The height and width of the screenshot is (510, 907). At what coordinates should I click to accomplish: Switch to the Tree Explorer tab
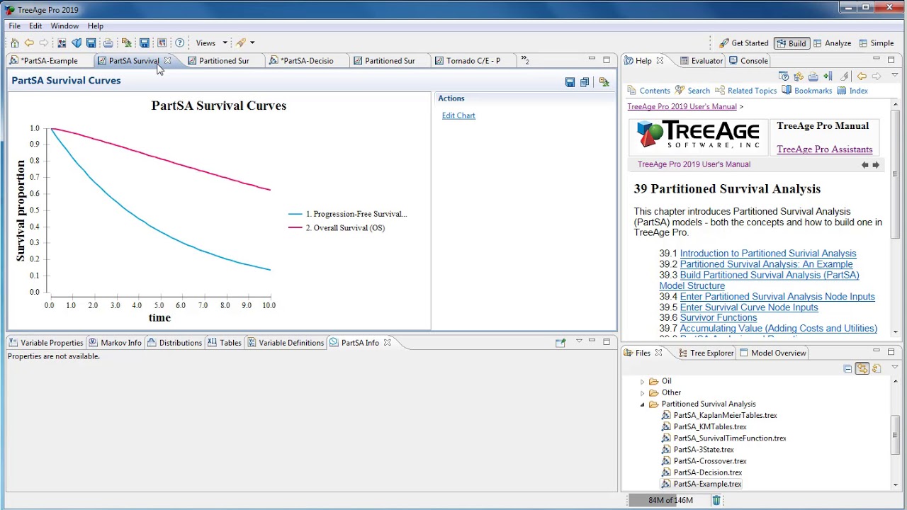[706, 353]
